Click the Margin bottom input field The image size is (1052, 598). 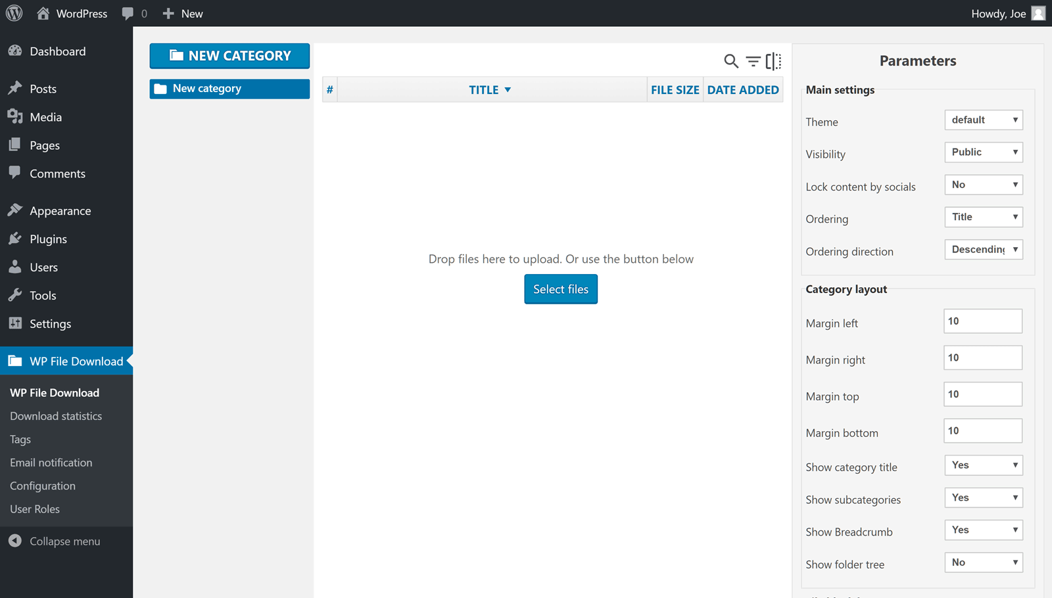[983, 431]
